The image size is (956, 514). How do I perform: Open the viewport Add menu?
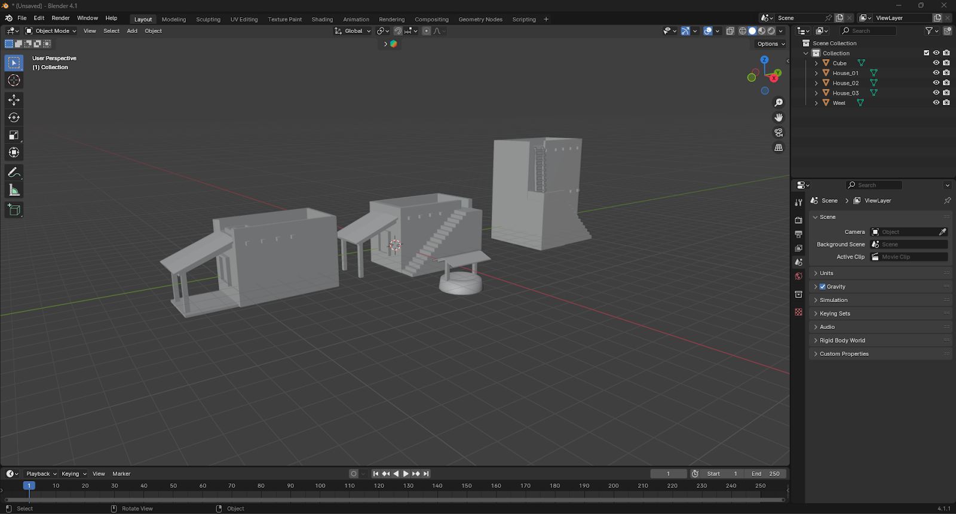tap(132, 31)
